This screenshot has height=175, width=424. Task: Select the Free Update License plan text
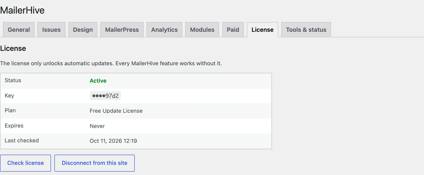pyautogui.click(x=116, y=111)
